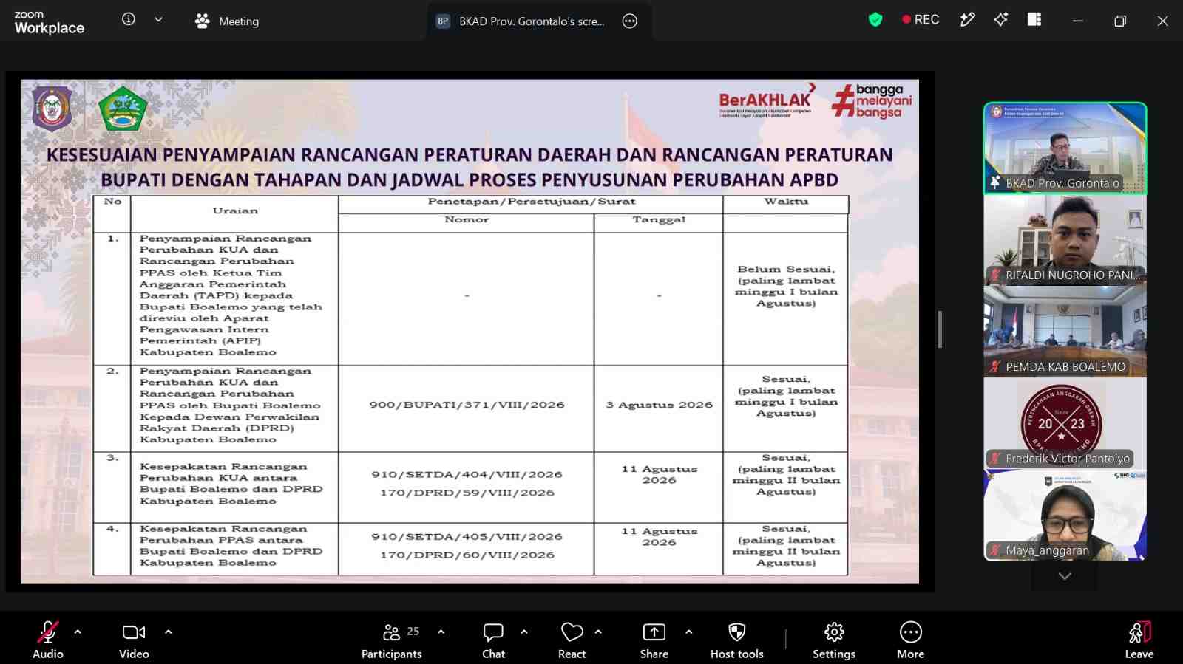Open Host tools

point(737,640)
